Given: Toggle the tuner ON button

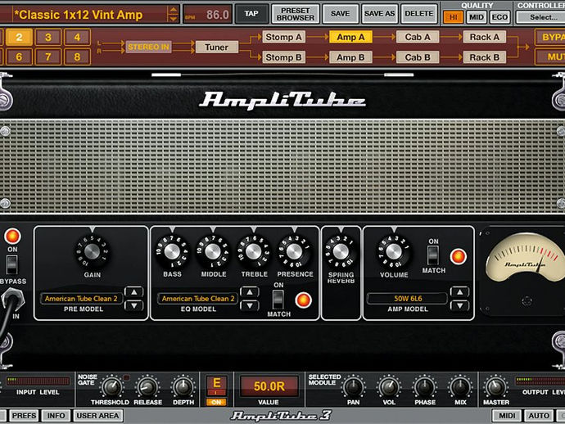Looking at the screenshot, I should 216,402.
